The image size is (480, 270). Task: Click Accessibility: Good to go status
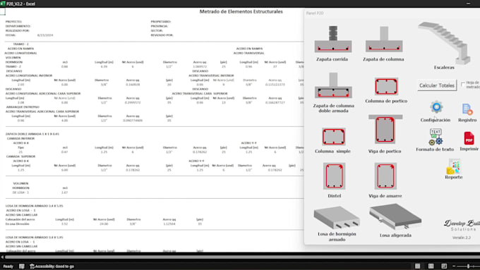tap(52, 266)
